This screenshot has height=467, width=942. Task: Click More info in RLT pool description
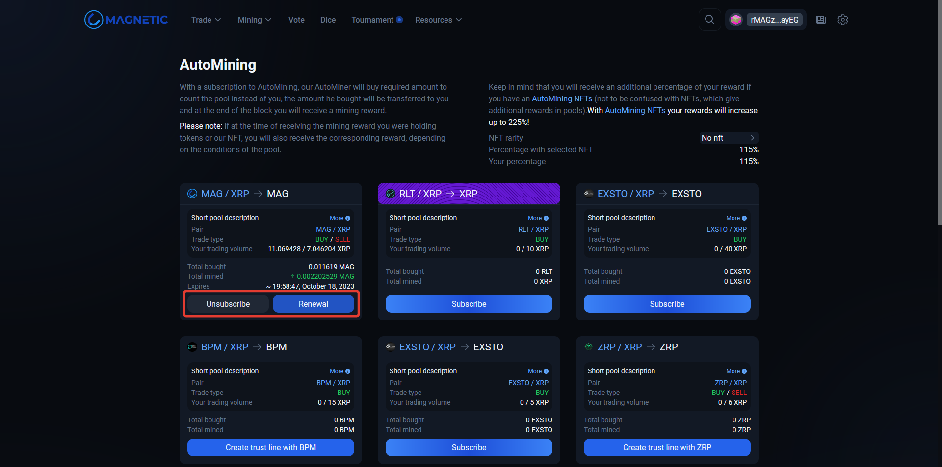pyautogui.click(x=538, y=218)
